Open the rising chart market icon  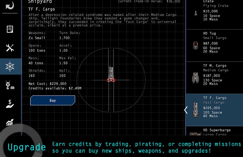(10, 123)
